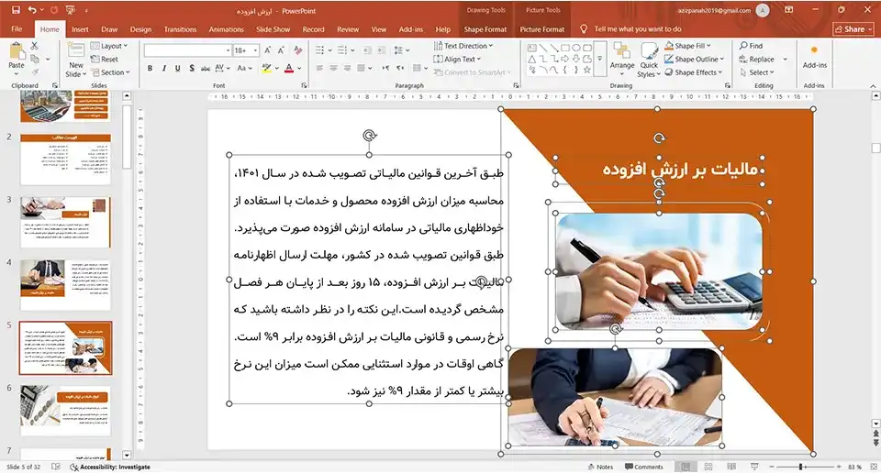Click the Clear All Formatting icon
Viewport: 881px width, 473px height.
pyautogui.click(x=297, y=50)
